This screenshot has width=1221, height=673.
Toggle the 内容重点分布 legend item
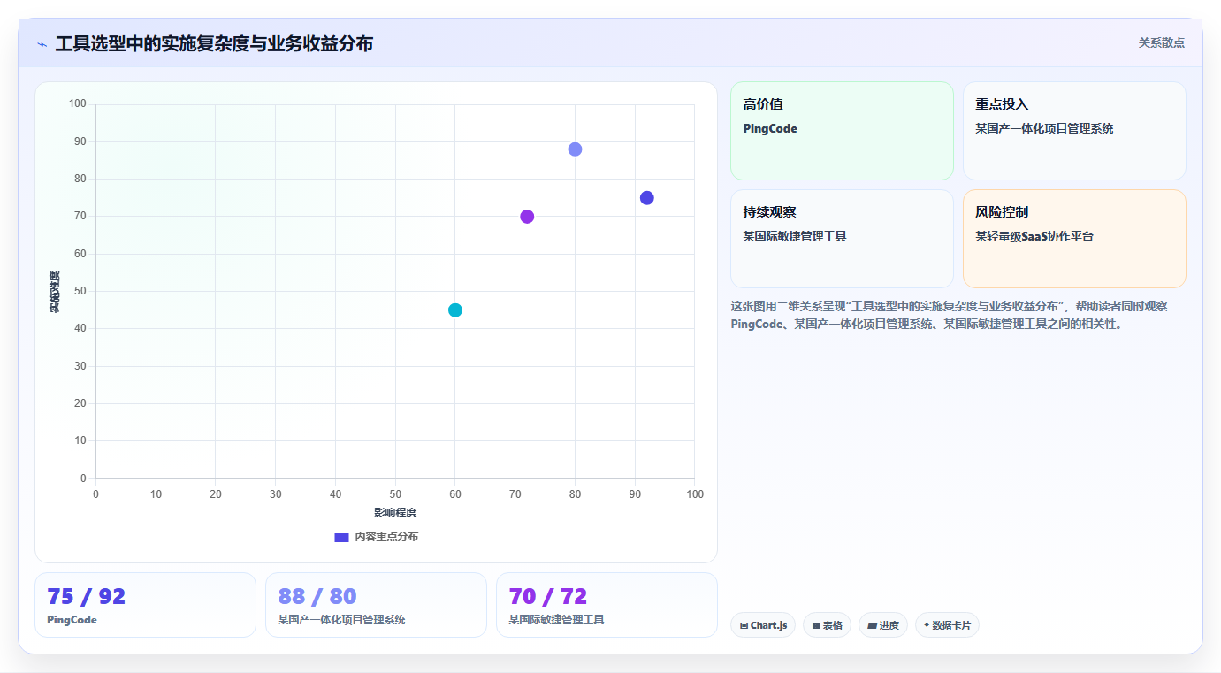click(376, 537)
